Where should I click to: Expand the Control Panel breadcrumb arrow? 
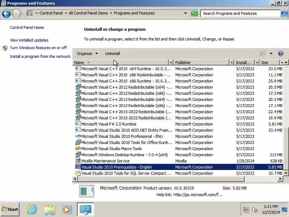(66, 13)
